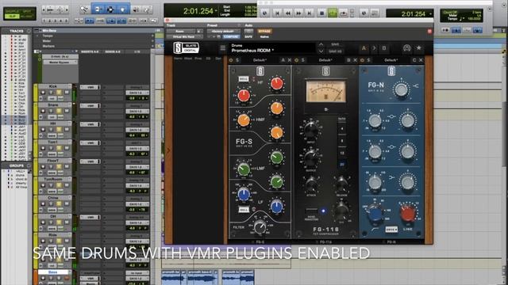The image size is (508, 285).
Task: Click the Stop transport button
Action: click(x=321, y=13)
